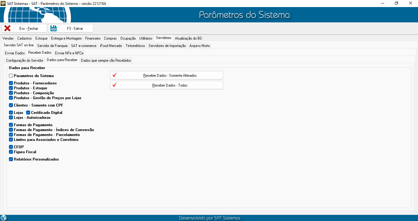Restore down the application window

point(396,3)
